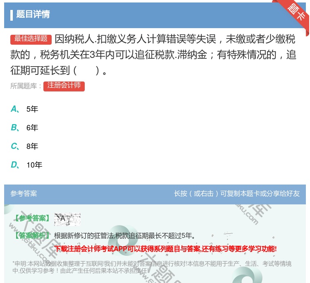Click the 参考答案 section header
Screen dimensions: 310x283
pos(24,194)
